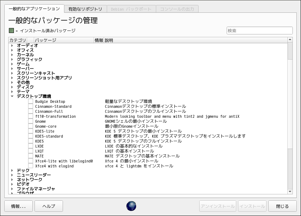Tick the Cinnamon-Full checkbox

[x=31, y=111]
